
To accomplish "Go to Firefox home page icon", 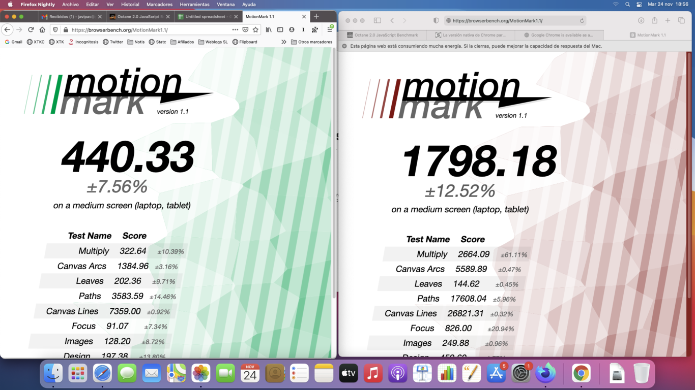I will point(42,30).
